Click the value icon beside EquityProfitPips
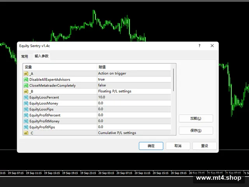Screen dimensions: 249x187 coord(26,127)
